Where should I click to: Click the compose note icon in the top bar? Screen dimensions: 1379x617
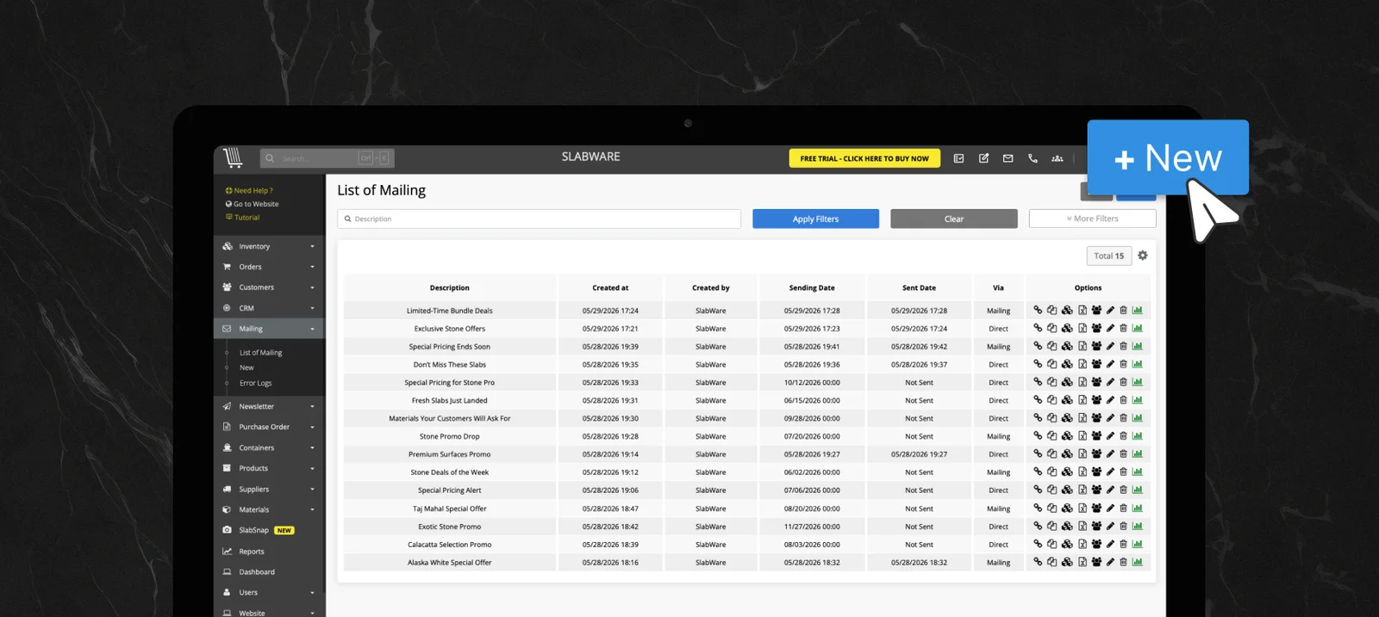tap(983, 158)
